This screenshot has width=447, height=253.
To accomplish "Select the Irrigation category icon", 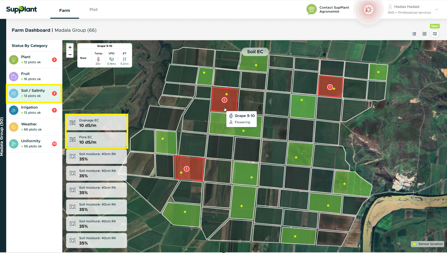I will pos(13,110).
